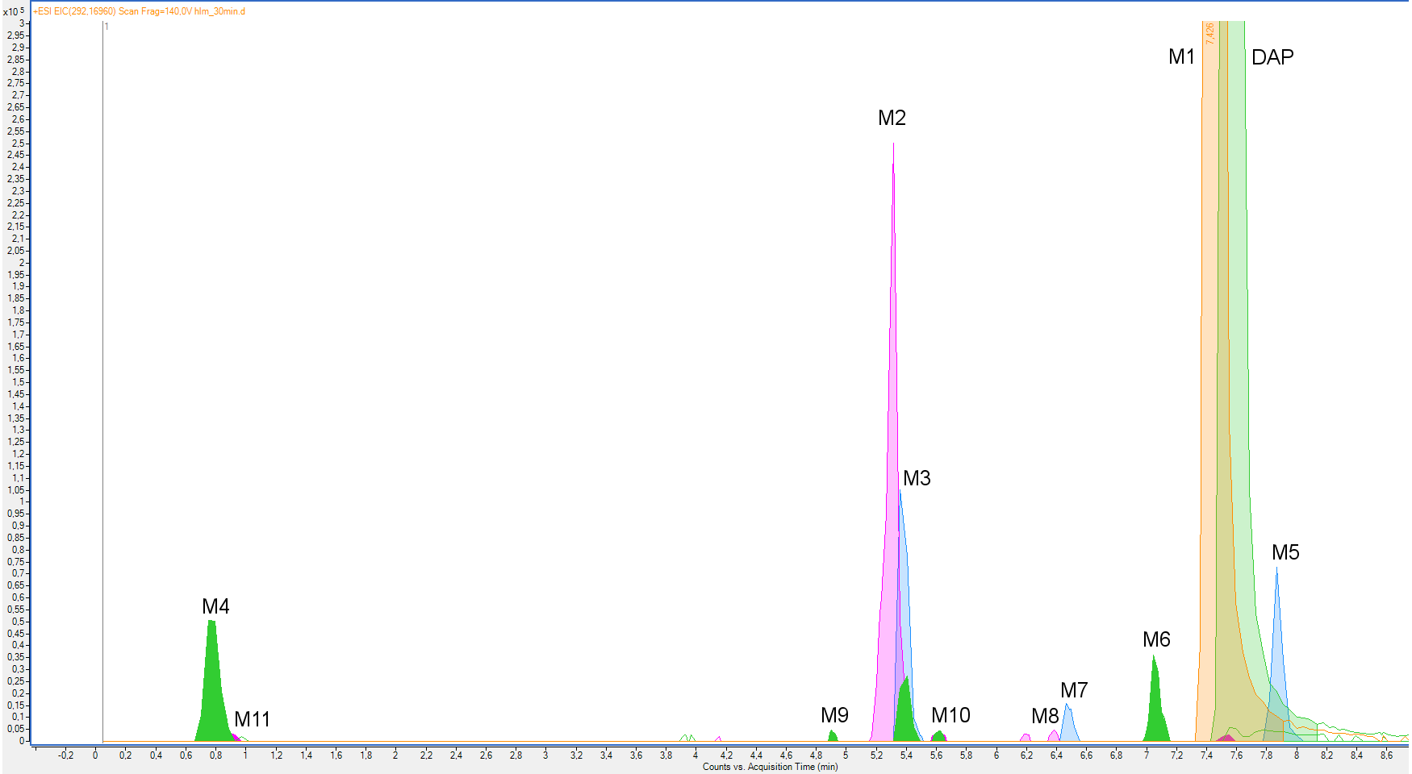Click the 7,426 retention time annotation
The image size is (1412, 774).
[1209, 34]
